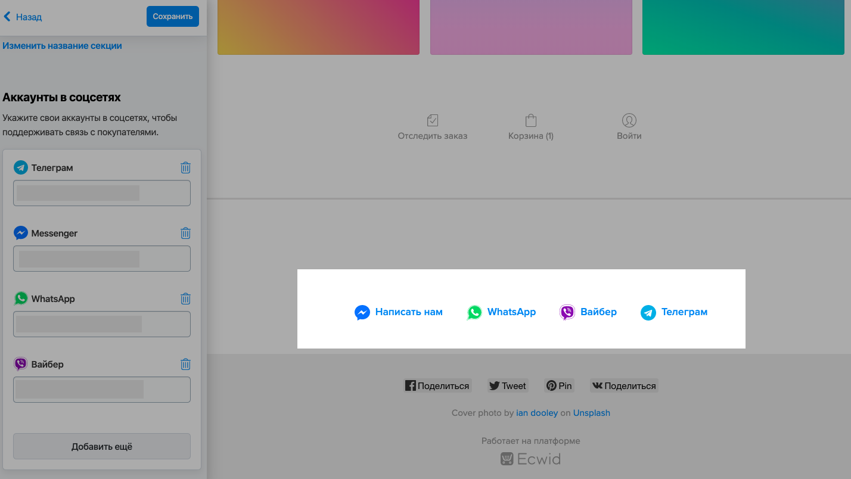Screen dimensions: 851x479
Task: Delete WhatsApp account using trash icon
Action: 185,298
